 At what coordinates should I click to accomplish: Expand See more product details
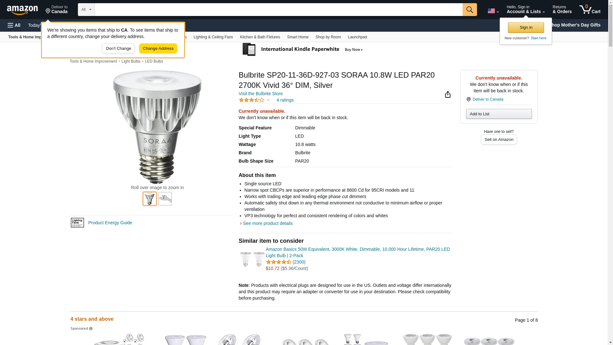268,223
